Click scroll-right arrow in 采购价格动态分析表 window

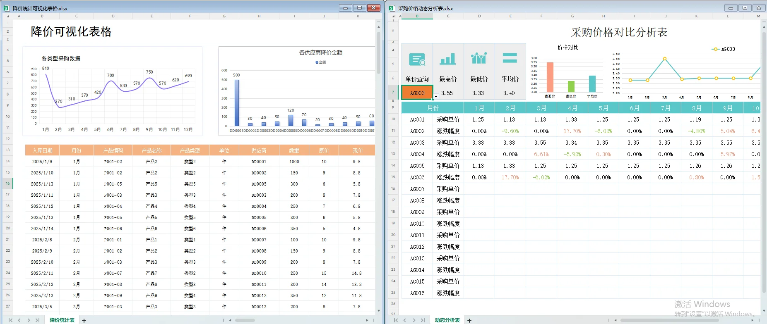click(x=753, y=320)
